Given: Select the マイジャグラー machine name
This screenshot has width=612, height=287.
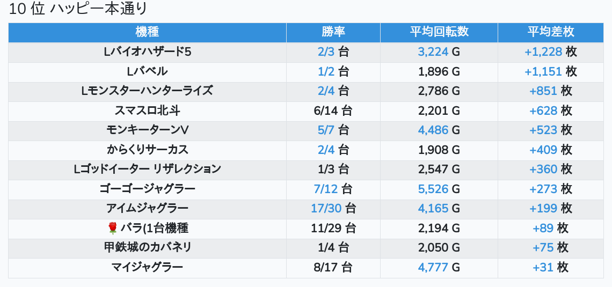Looking at the screenshot, I should pos(147,267).
